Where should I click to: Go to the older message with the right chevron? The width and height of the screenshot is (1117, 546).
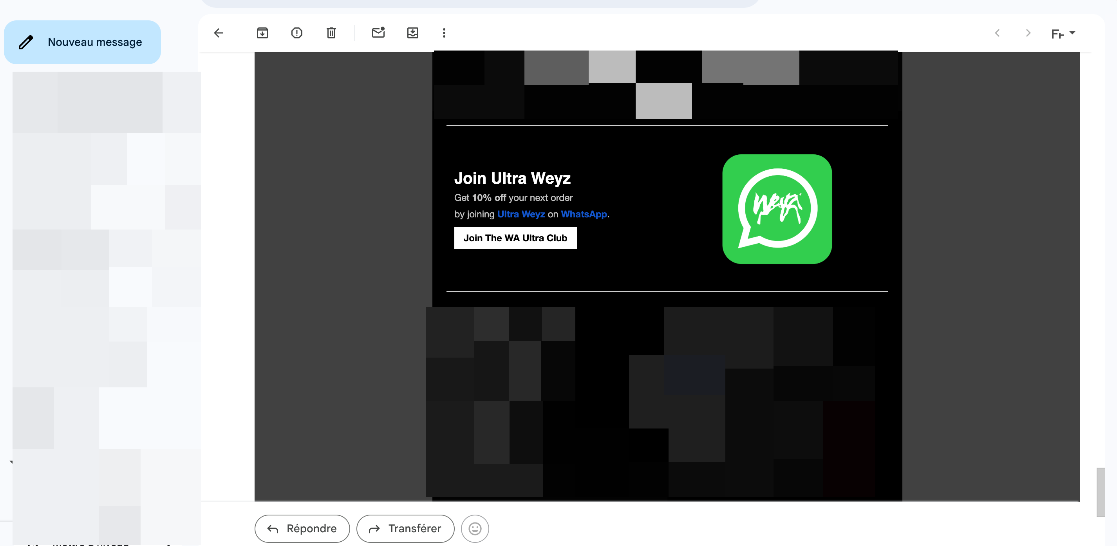tap(1028, 33)
